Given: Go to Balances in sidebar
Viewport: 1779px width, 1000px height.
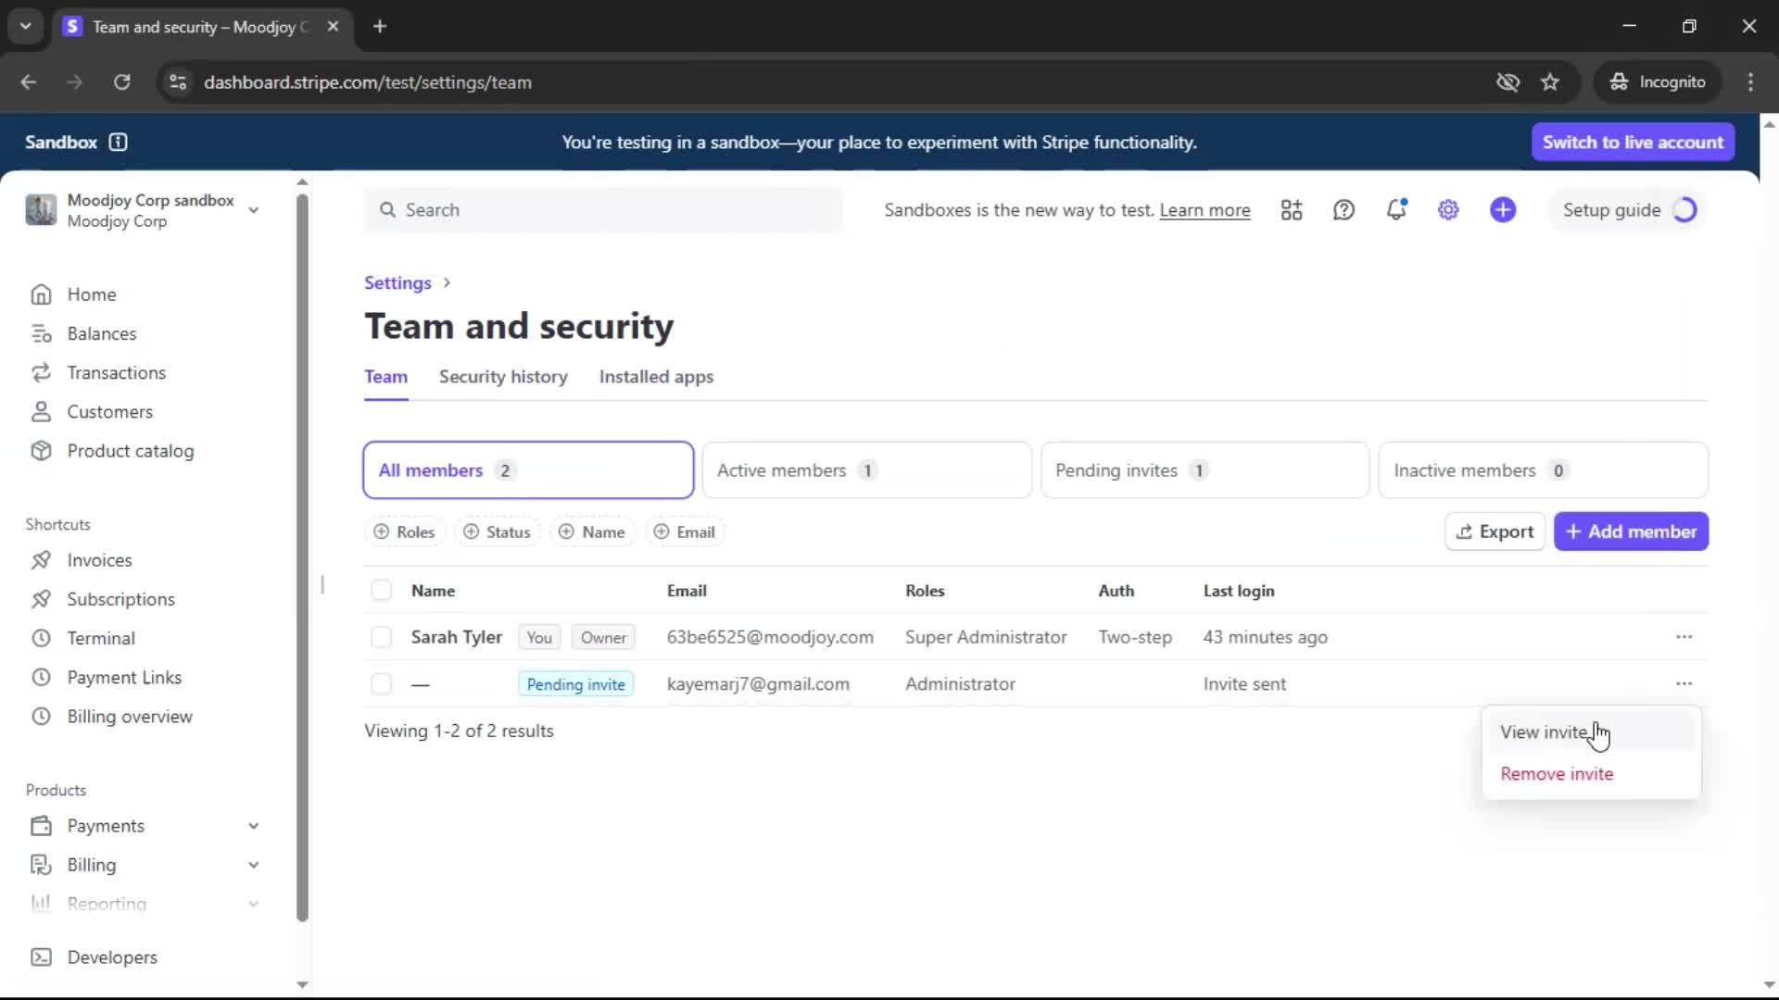Looking at the screenshot, I should pyautogui.click(x=101, y=333).
